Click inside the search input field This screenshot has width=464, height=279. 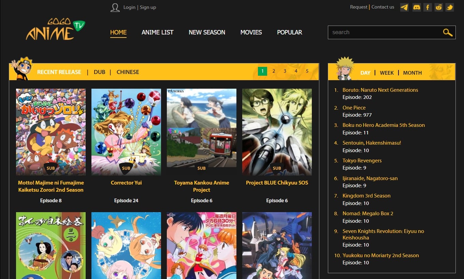(375, 32)
